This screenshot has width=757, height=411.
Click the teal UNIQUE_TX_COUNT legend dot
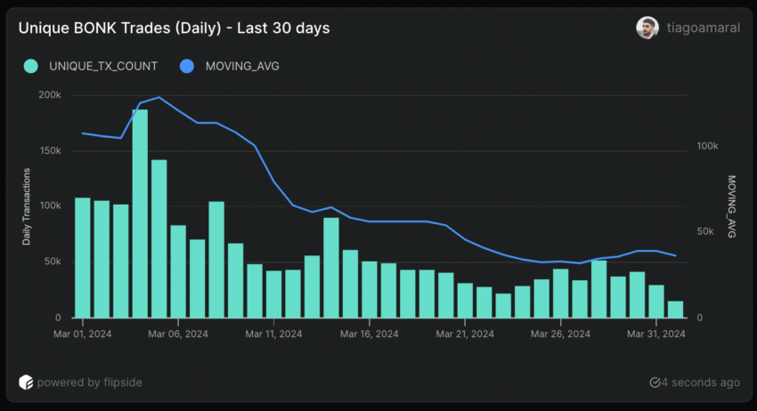(31, 65)
